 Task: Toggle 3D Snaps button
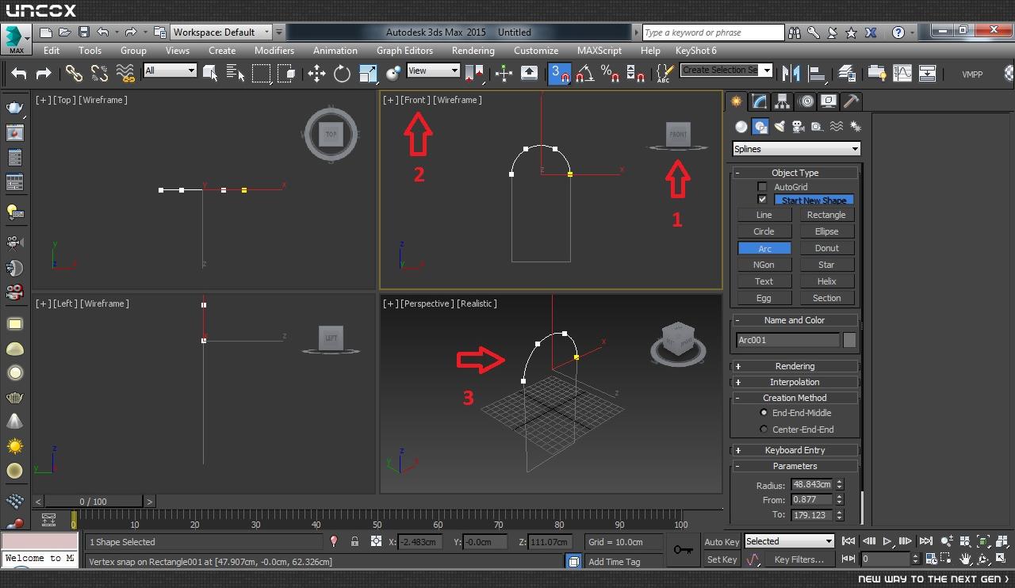(559, 74)
